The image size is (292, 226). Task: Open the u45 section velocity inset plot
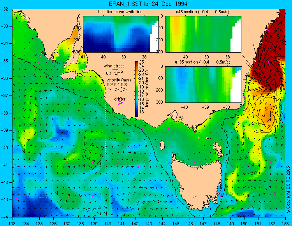coord(203,34)
